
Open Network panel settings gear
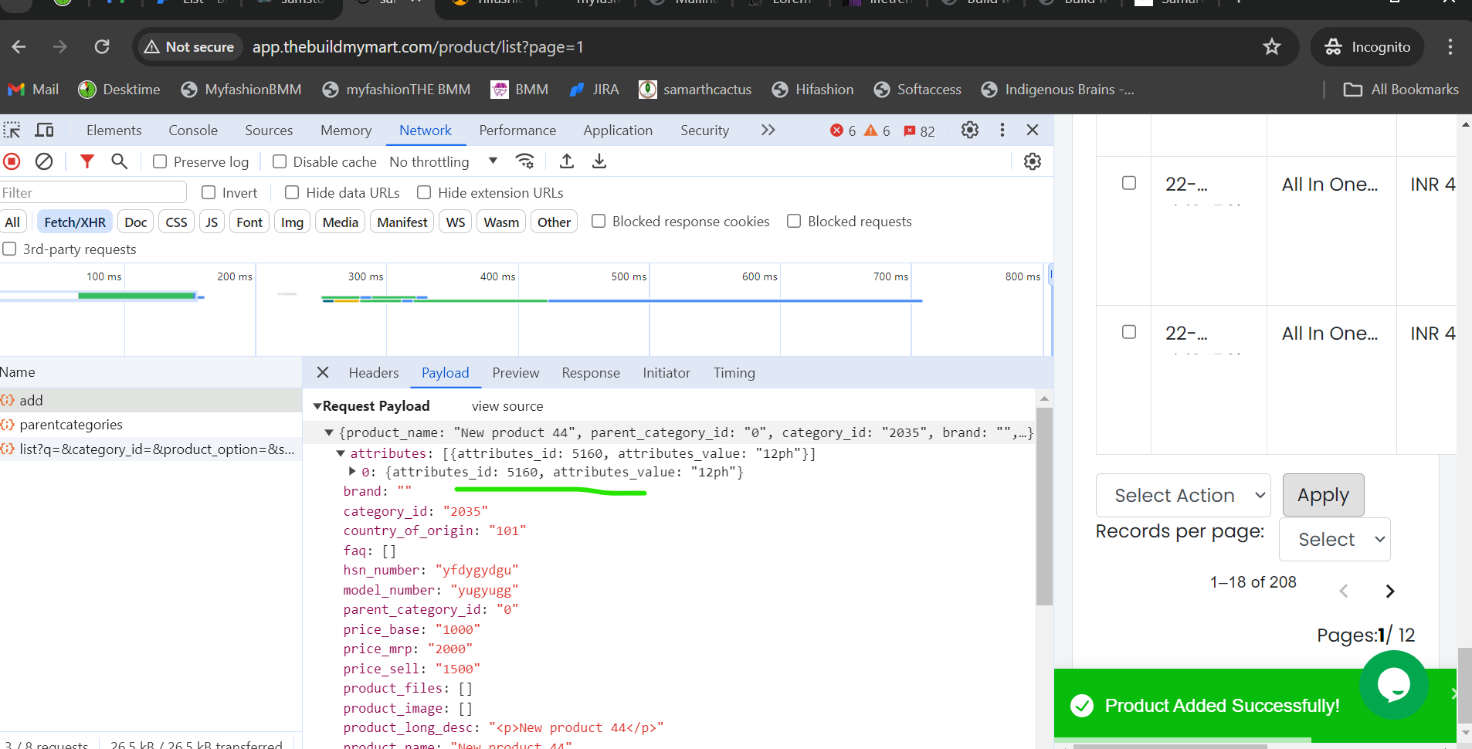(x=1033, y=161)
